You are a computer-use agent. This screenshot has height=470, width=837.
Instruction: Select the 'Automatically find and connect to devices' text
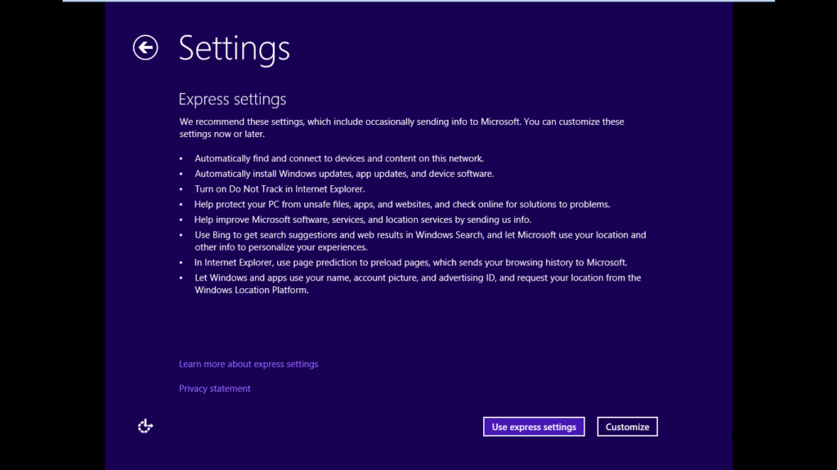(x=339, y=158)
